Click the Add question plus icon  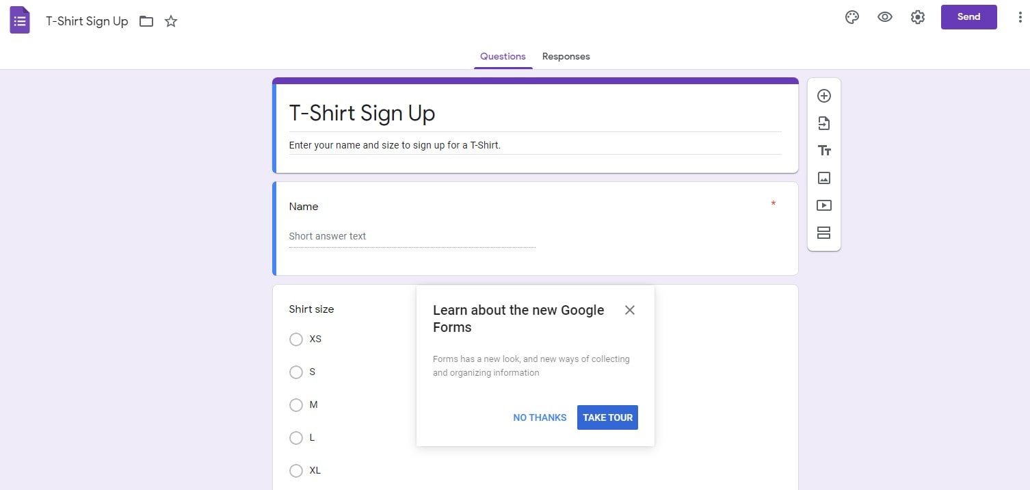click(824, 96)
